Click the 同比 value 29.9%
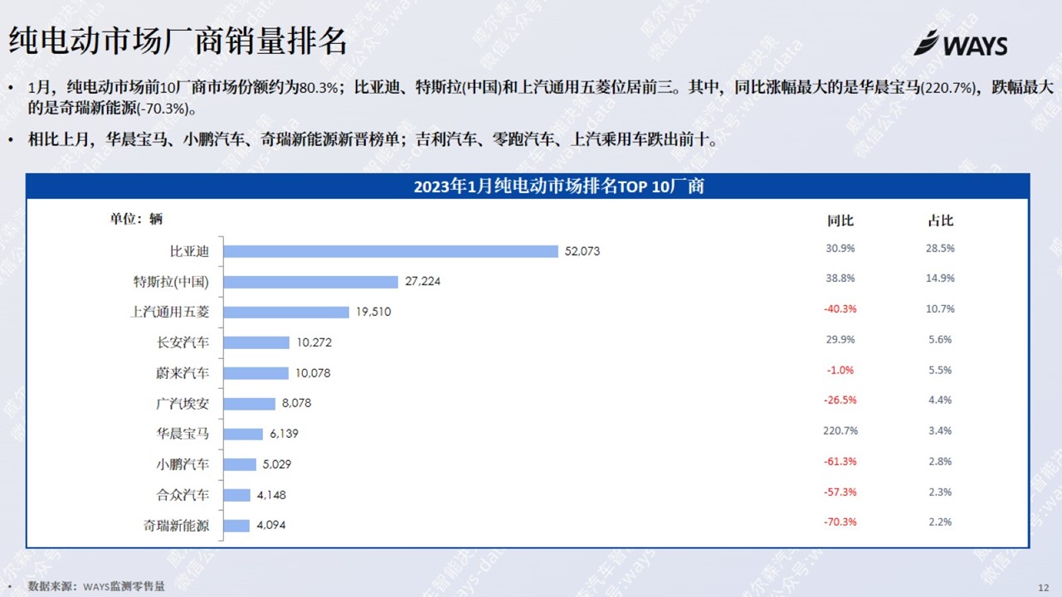Viewport: 1062px width, 597px height. [x=840, y=339]
